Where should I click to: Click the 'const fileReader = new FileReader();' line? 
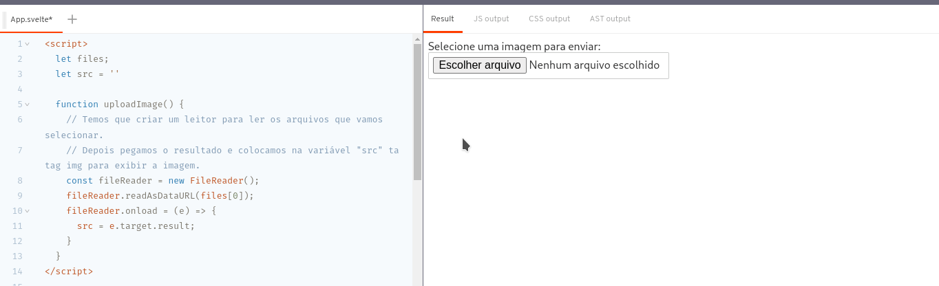pyautogui.click(x=162, y=180)
